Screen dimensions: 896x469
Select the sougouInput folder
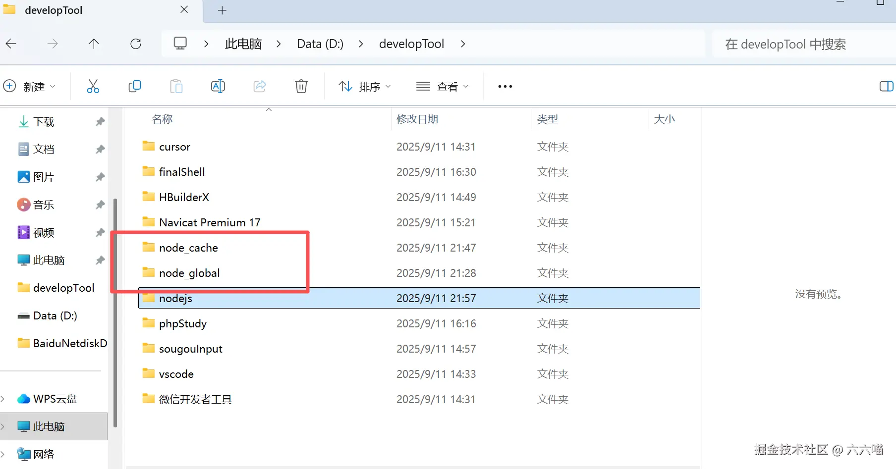190,349
